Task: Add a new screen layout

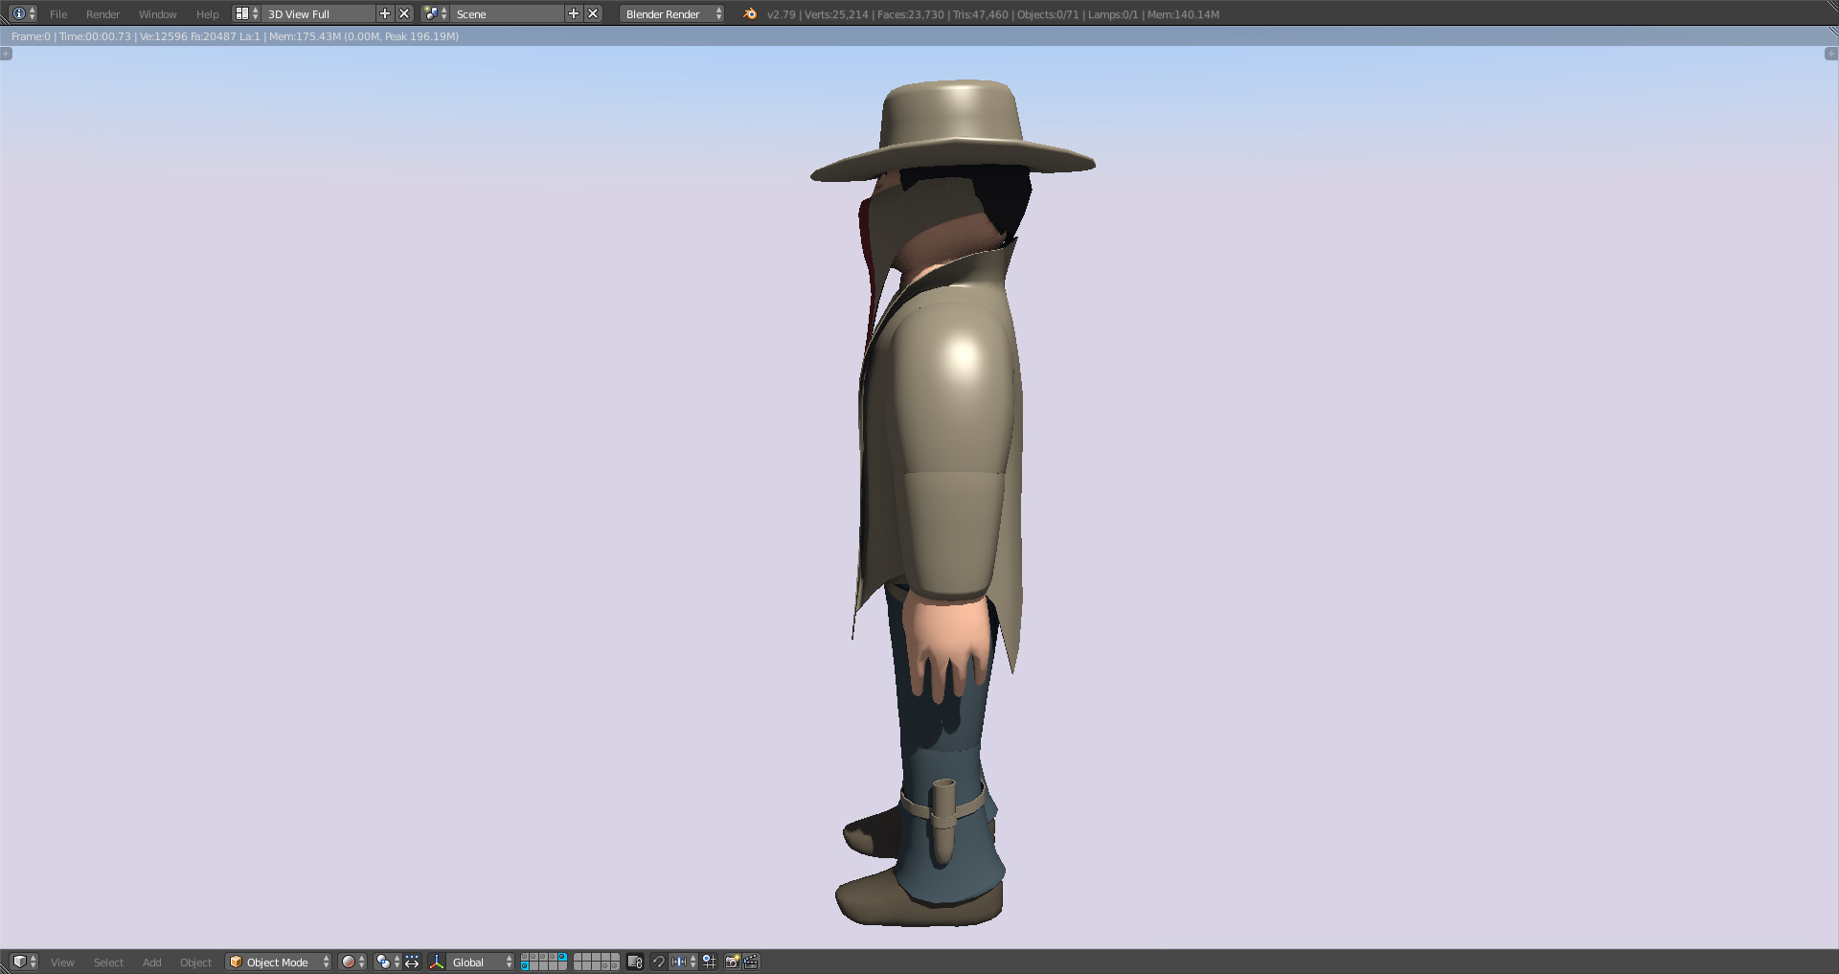Action: click(385, 13)
